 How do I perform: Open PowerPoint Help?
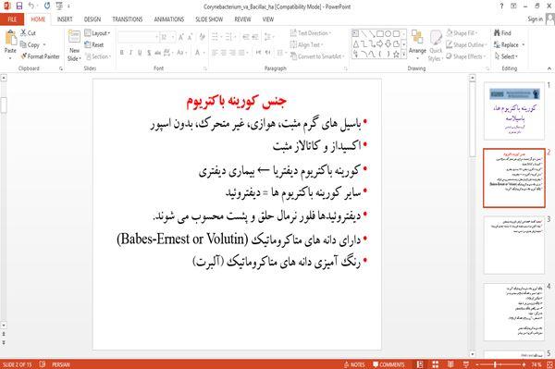[501, 6]
